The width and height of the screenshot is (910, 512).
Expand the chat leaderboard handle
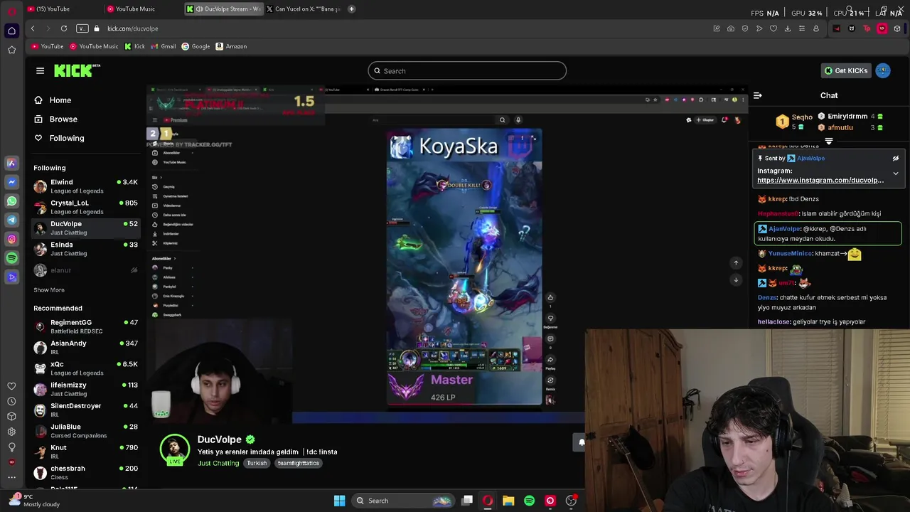click(x=829, y=141)
